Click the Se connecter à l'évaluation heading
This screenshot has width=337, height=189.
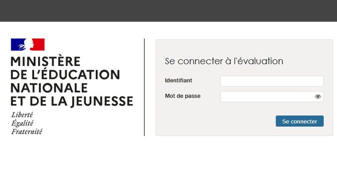[x=224, y=61]
